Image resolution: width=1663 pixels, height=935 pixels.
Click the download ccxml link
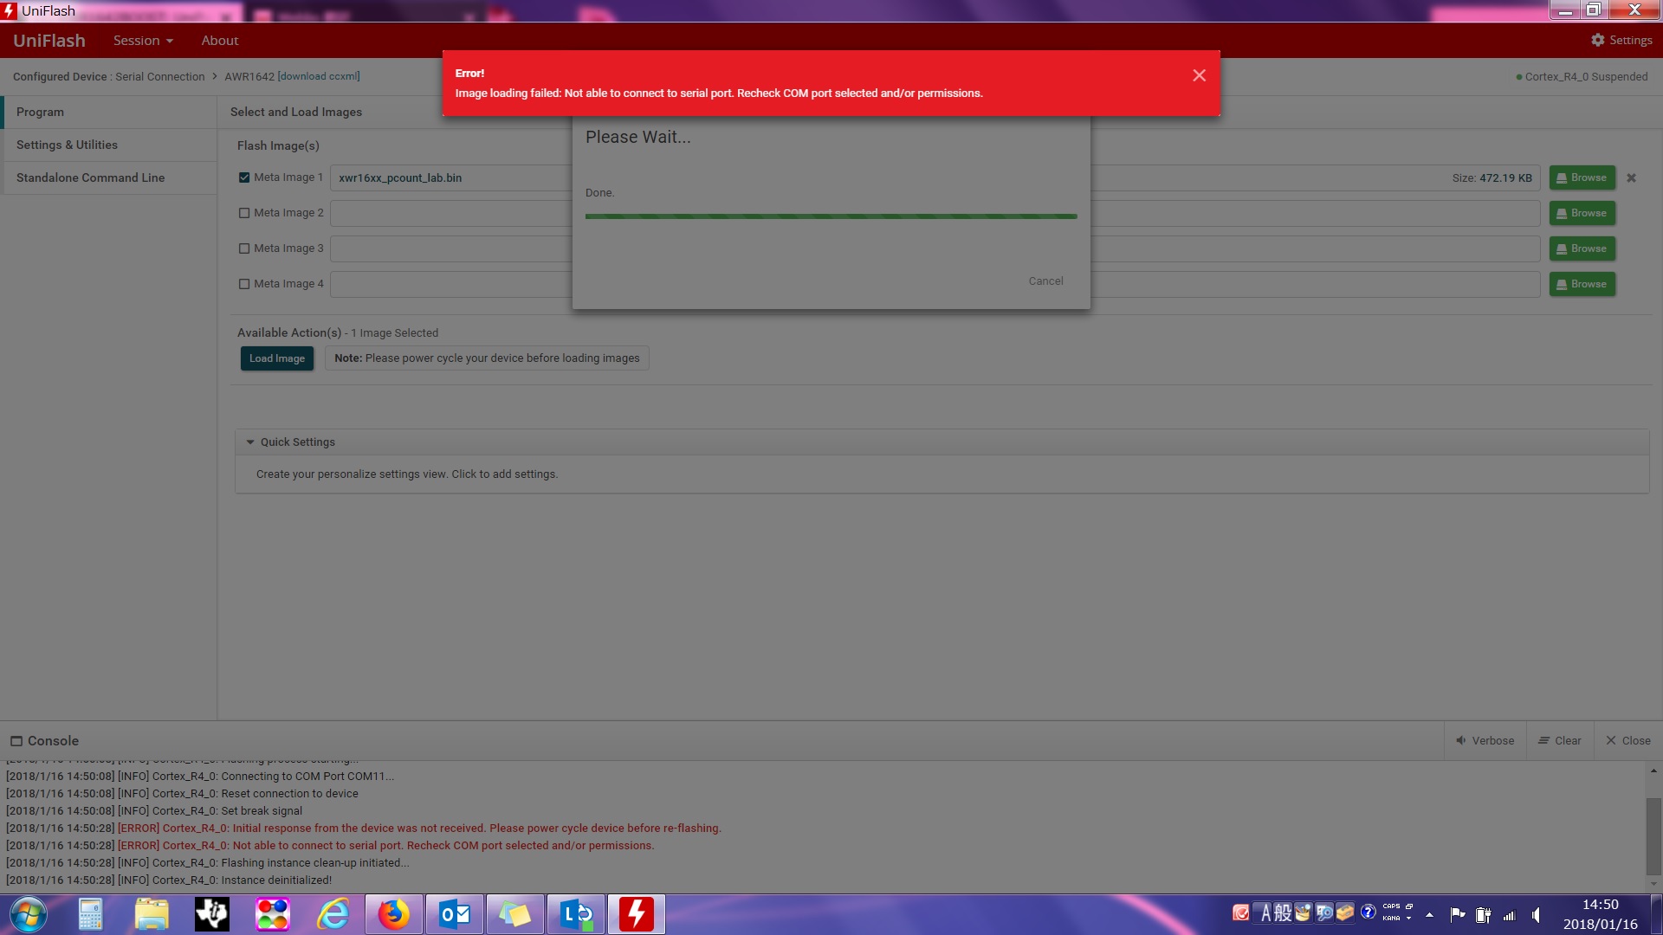[319, 76]
